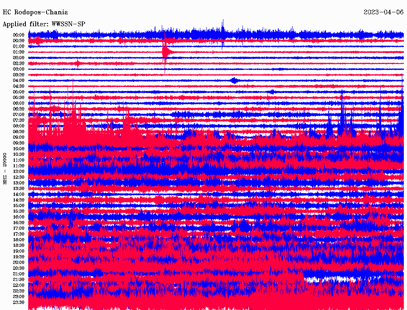Click the '12:30' time label
This screenshot has height=310, width=407.
[19, 177]
